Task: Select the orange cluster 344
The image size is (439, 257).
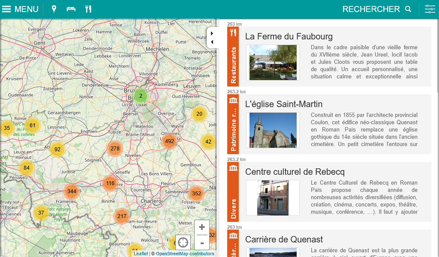Action: [72, 191]
